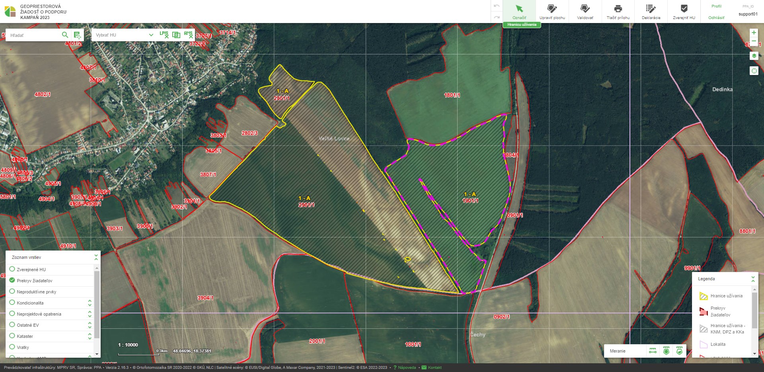The image size is (764, 372).
Task: Click the legend panel scrollbar
Action: click(x=754, y=310)
